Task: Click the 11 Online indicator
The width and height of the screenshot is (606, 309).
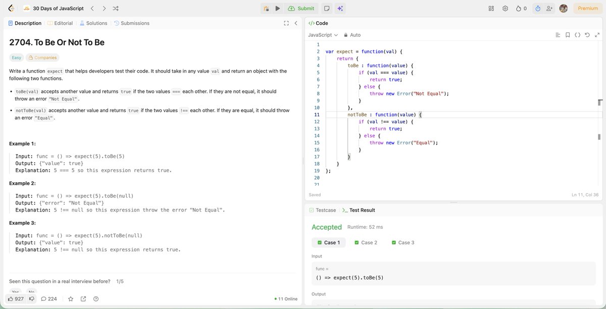Action: 286,299
